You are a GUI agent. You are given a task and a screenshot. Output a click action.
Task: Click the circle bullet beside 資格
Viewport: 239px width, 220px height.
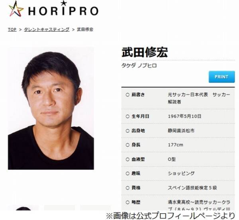tap(127, 188)
